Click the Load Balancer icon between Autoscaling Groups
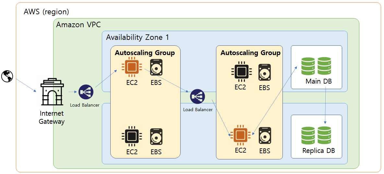This screenshot has width=384, height=174. point(198,97)
